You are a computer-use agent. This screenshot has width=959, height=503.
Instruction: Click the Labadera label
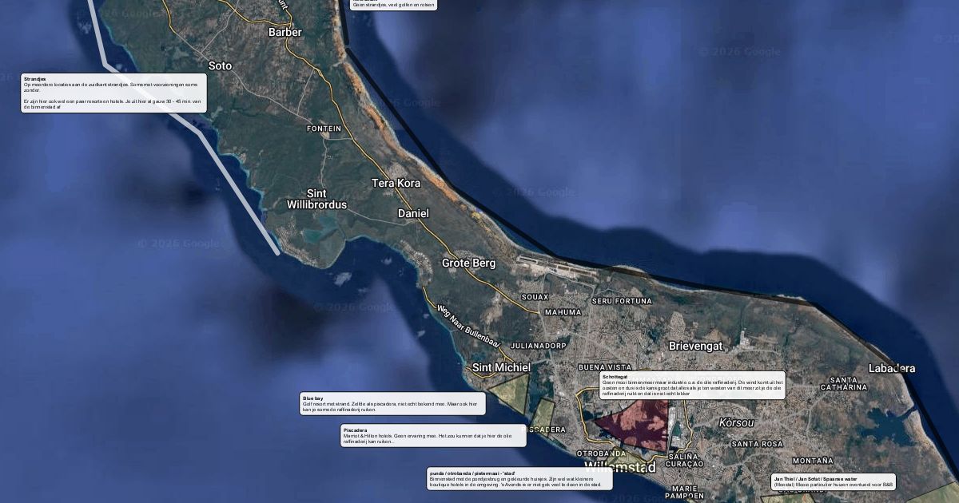(892, 368)
